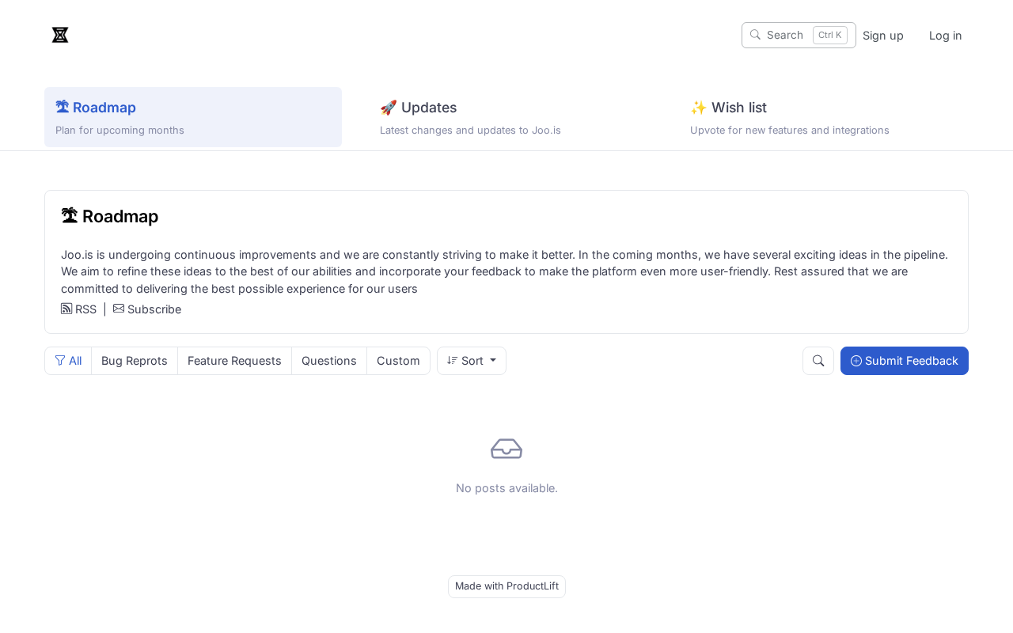Click the sort order icon
The height and width of the screenshot is (633, 1013).
pos(453,360)
